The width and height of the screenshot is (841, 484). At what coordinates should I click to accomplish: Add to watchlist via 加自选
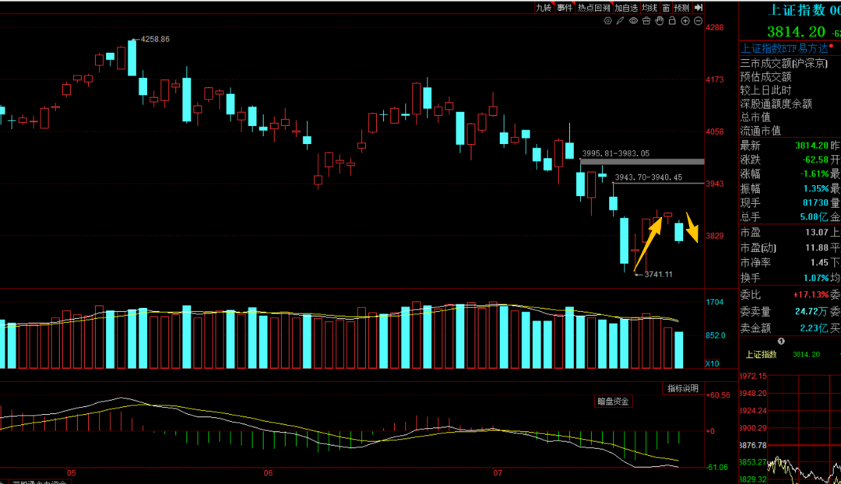626,8
